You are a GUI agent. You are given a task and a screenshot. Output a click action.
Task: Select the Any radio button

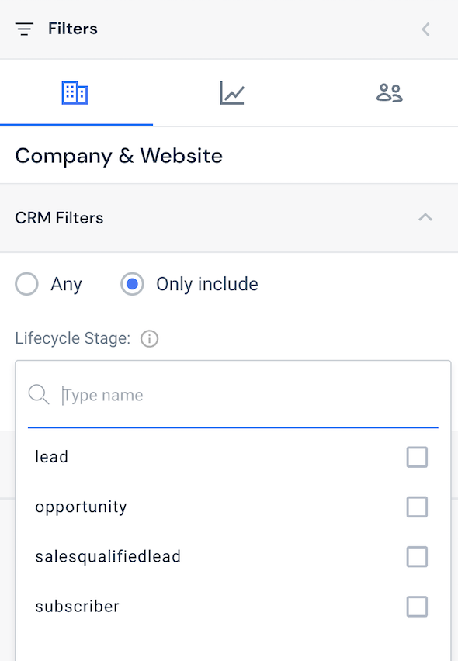pyautogui.click(x=26, y=284)
